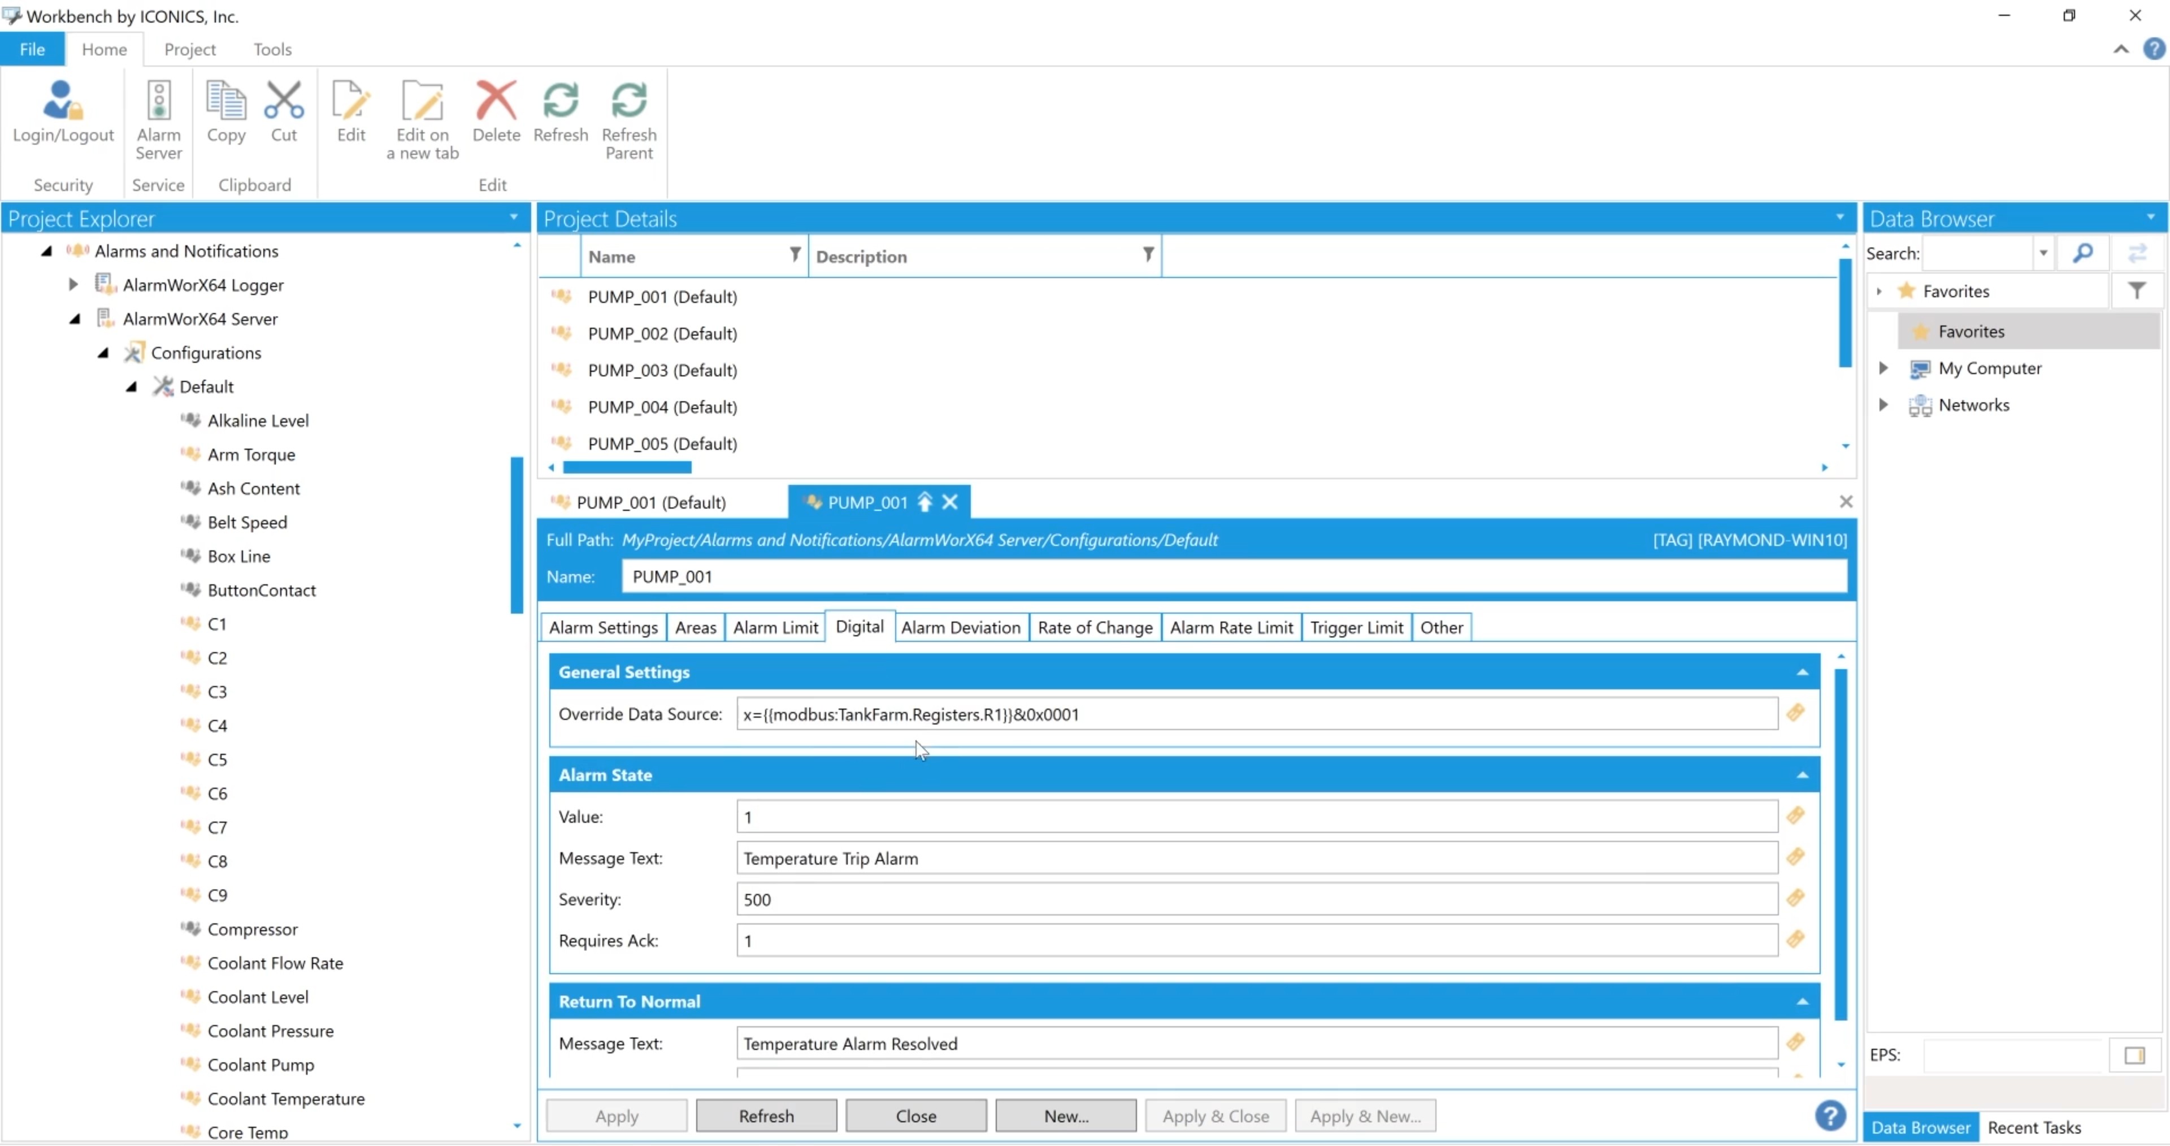Click the Digital form vertical scrollbar

pyautogui.click(x=1841, y=845)
